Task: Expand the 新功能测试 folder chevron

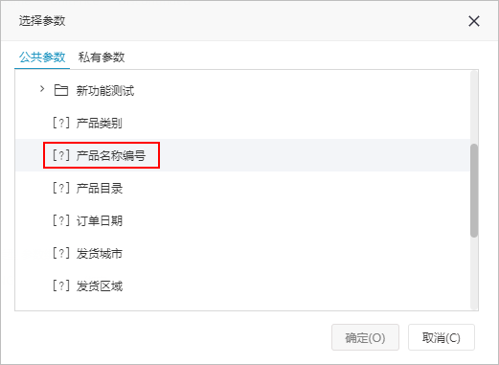Action: [42, 89]
